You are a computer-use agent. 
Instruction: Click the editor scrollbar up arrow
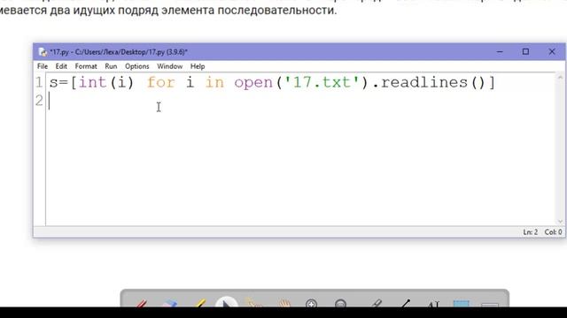[x=560, y=77]
